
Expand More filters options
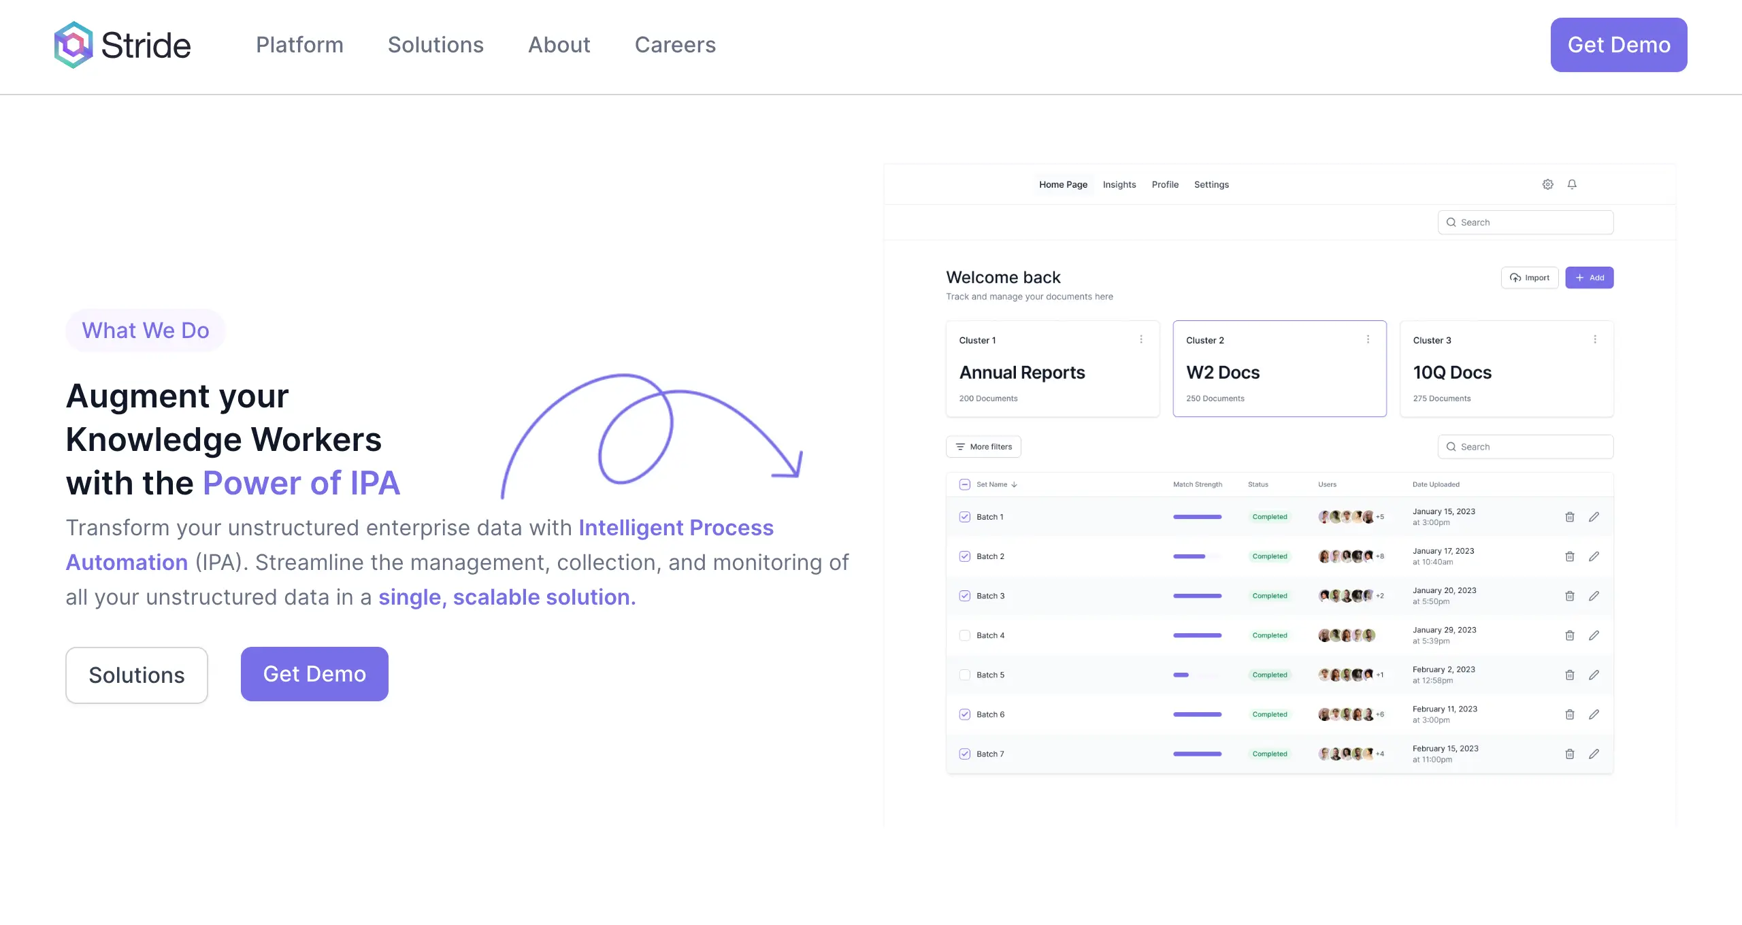pos(983,447)
